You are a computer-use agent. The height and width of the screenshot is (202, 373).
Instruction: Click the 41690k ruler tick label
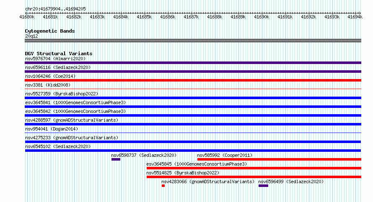click(262, 17)
